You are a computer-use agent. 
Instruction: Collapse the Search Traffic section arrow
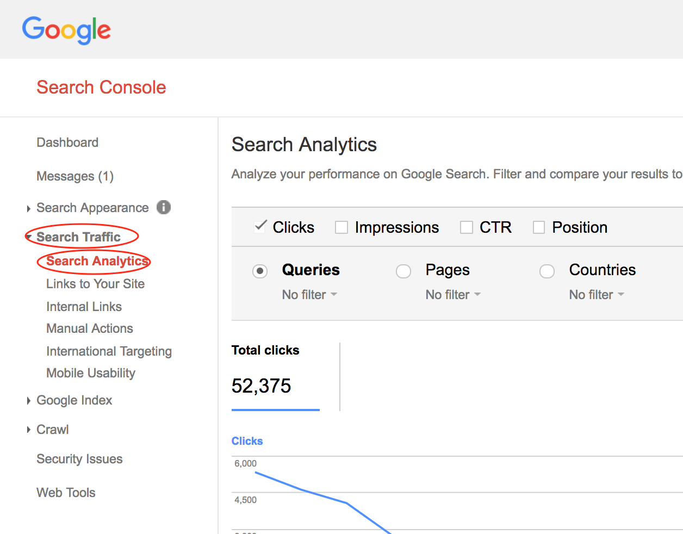pyautogui.click(x=28, y=237)
